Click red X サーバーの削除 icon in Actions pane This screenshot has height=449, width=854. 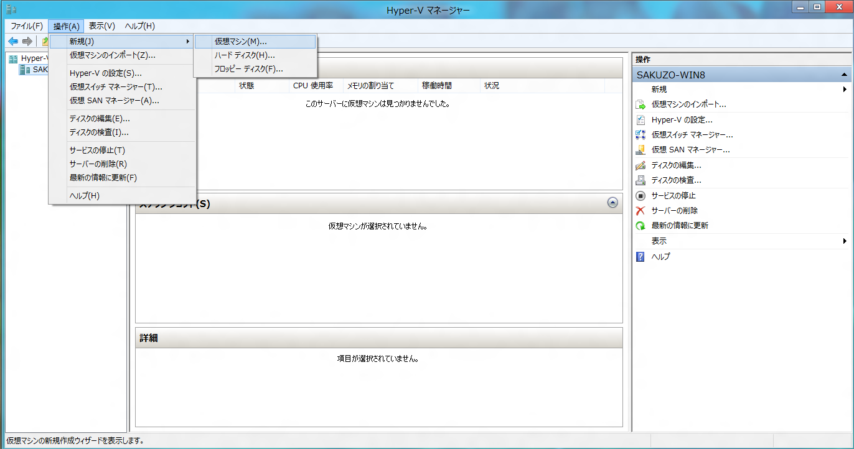point(640,210)
